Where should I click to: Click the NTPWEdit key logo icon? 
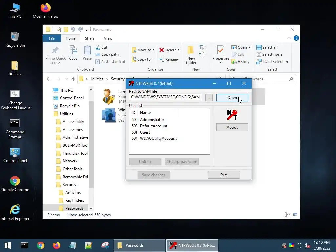tap(232, 115)
